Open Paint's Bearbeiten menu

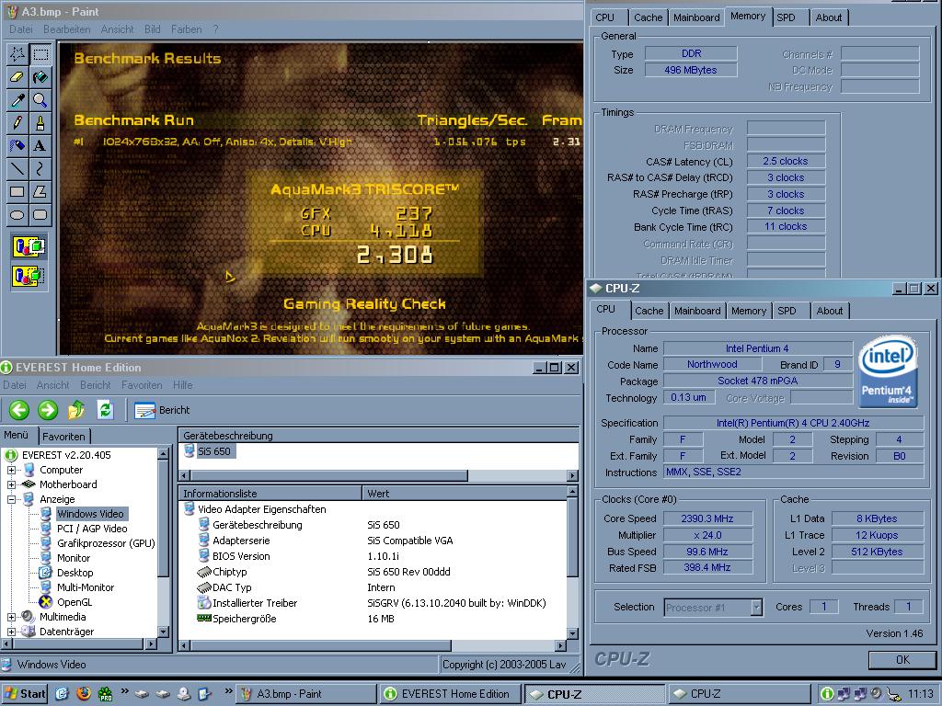[x=66, y=28]
